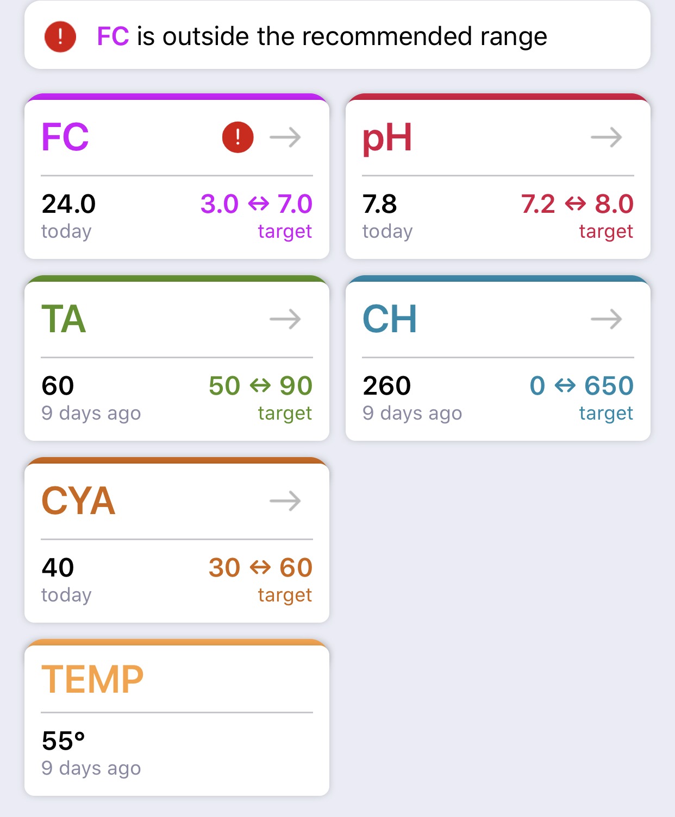The width and height of the screenshot is (675, 817).
Task: Tap the red warning icon on FC card
Action: pyautogui.click(x=237, y=137)
